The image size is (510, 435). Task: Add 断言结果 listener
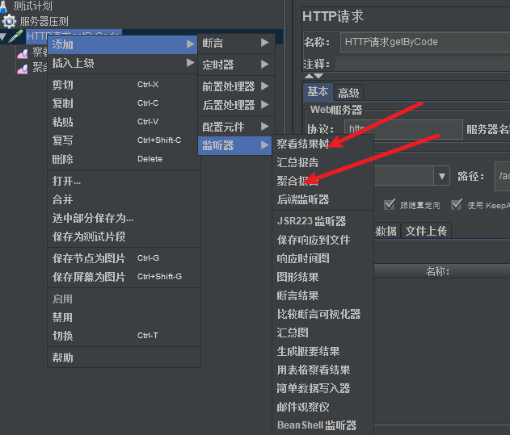323,295
